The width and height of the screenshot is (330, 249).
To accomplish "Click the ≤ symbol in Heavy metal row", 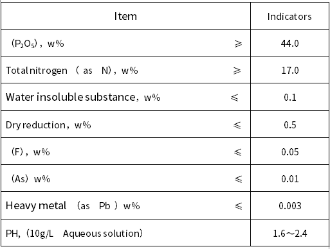I will 238,206.
